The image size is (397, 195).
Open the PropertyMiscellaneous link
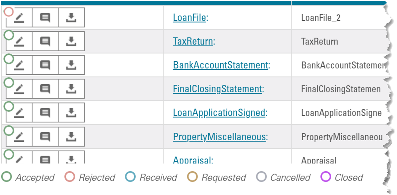click(219, 137)
